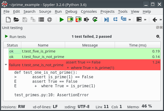Open the Projects menu
This screenshot has height=111, width=164.
[107, 11]
